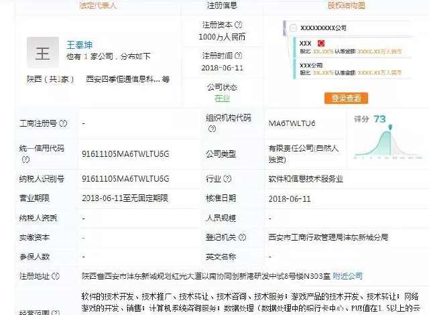429x315 pixels.
Task: Click 纳税人资质 label
Action: coord(38,218)
